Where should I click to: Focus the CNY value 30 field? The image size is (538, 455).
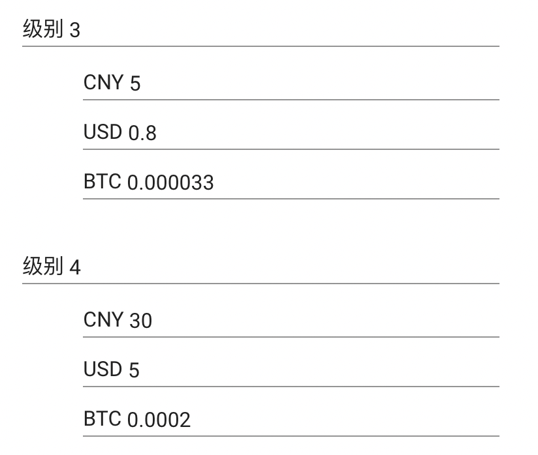[140, 321]
